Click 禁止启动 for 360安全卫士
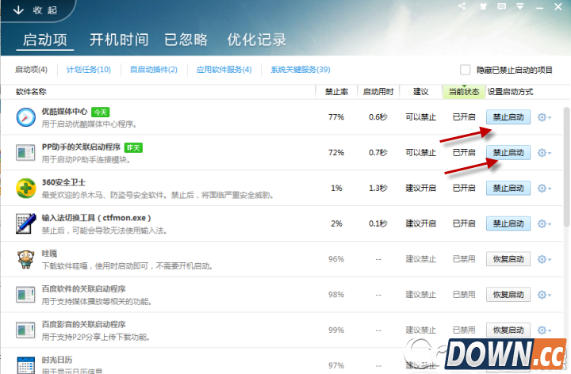 point(508,188)
